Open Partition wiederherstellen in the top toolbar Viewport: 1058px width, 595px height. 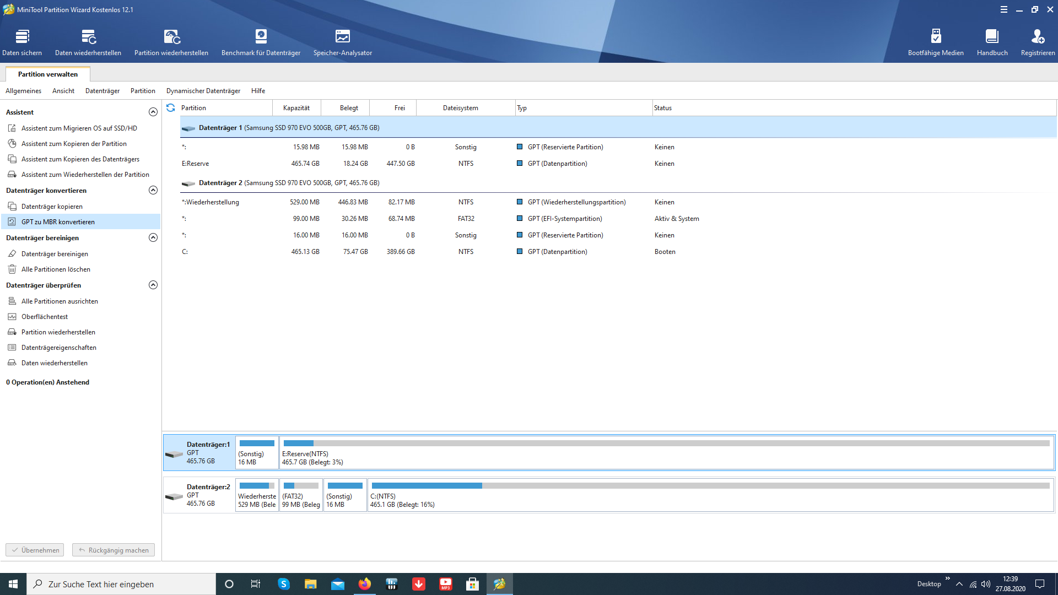tap(171, 42)
